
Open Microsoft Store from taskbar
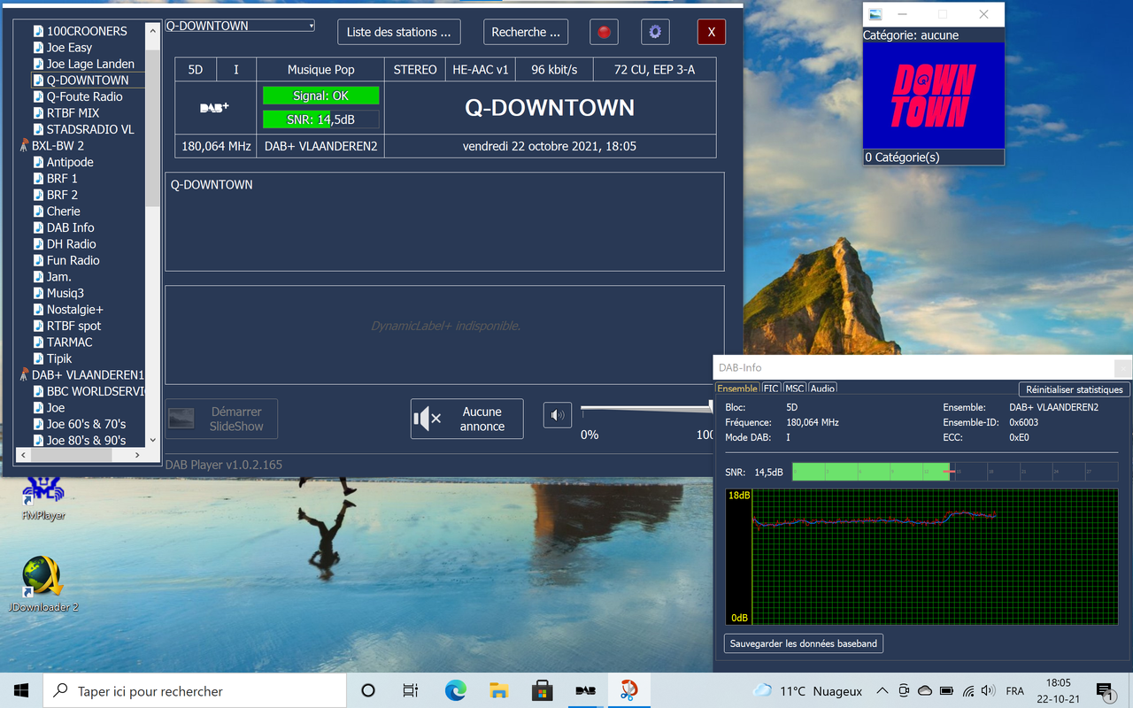pos(542,690)
